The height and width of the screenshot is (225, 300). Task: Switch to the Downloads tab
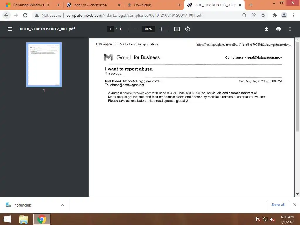pos(143,5)
